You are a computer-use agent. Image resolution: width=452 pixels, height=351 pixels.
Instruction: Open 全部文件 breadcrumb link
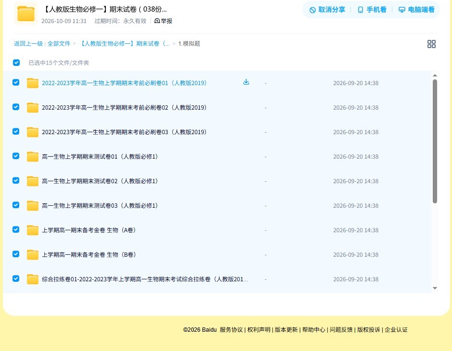tap(59, 44)
